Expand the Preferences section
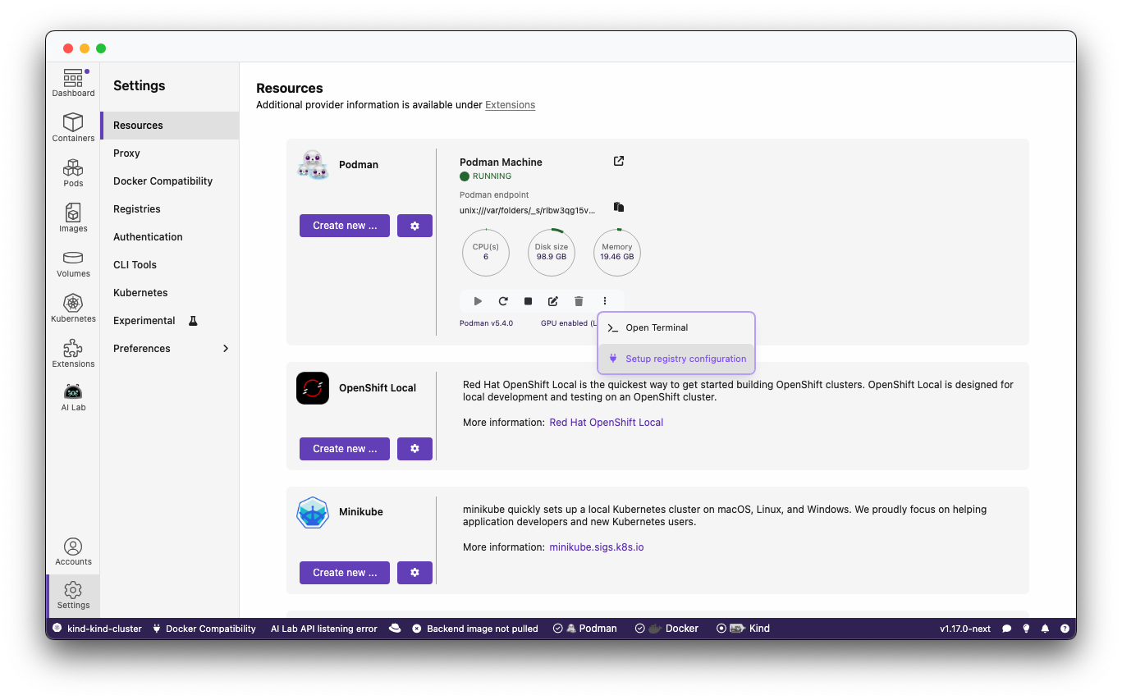Viewport: 1122px width, 700px height. coord(226,349)
